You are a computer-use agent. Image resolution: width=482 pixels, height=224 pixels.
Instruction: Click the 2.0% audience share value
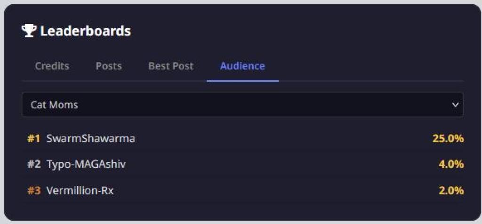tap(451, 191)
